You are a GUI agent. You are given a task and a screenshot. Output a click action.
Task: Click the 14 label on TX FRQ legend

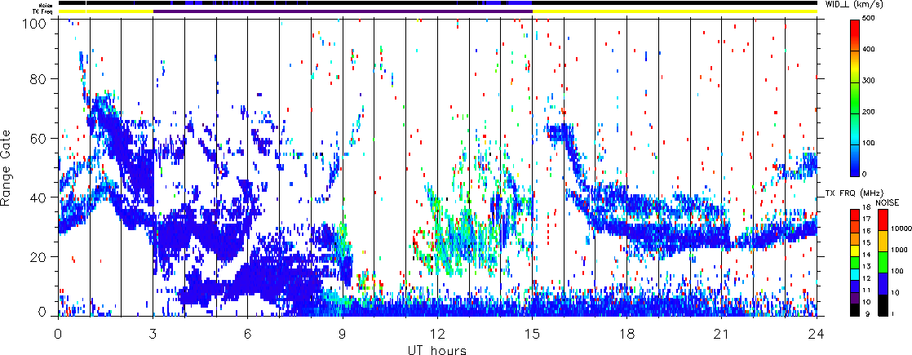866,255
